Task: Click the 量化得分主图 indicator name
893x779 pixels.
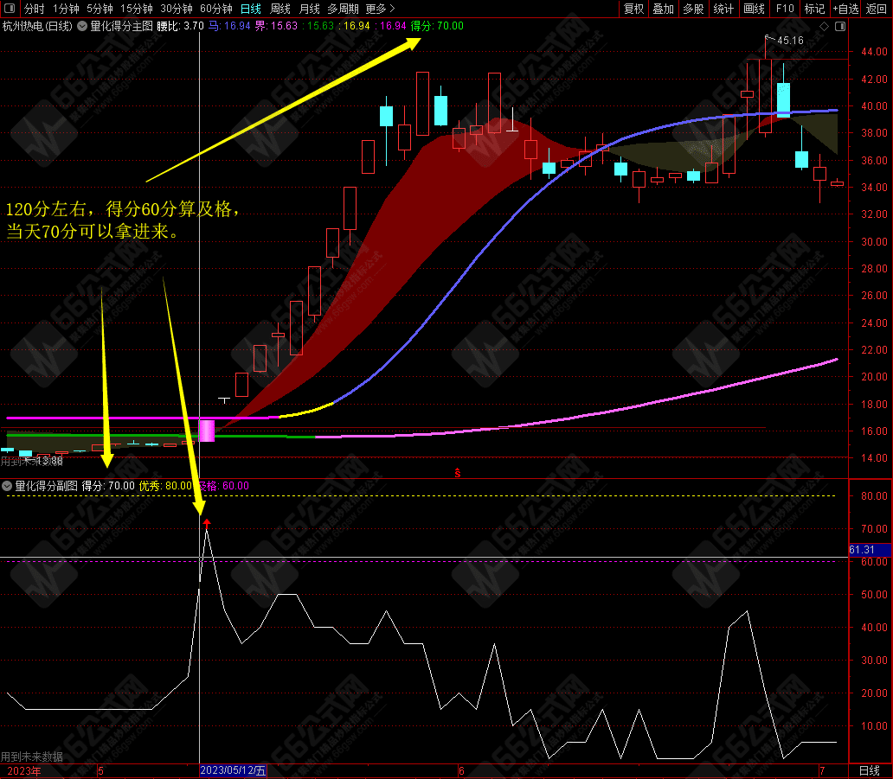Action: (121, 26)
